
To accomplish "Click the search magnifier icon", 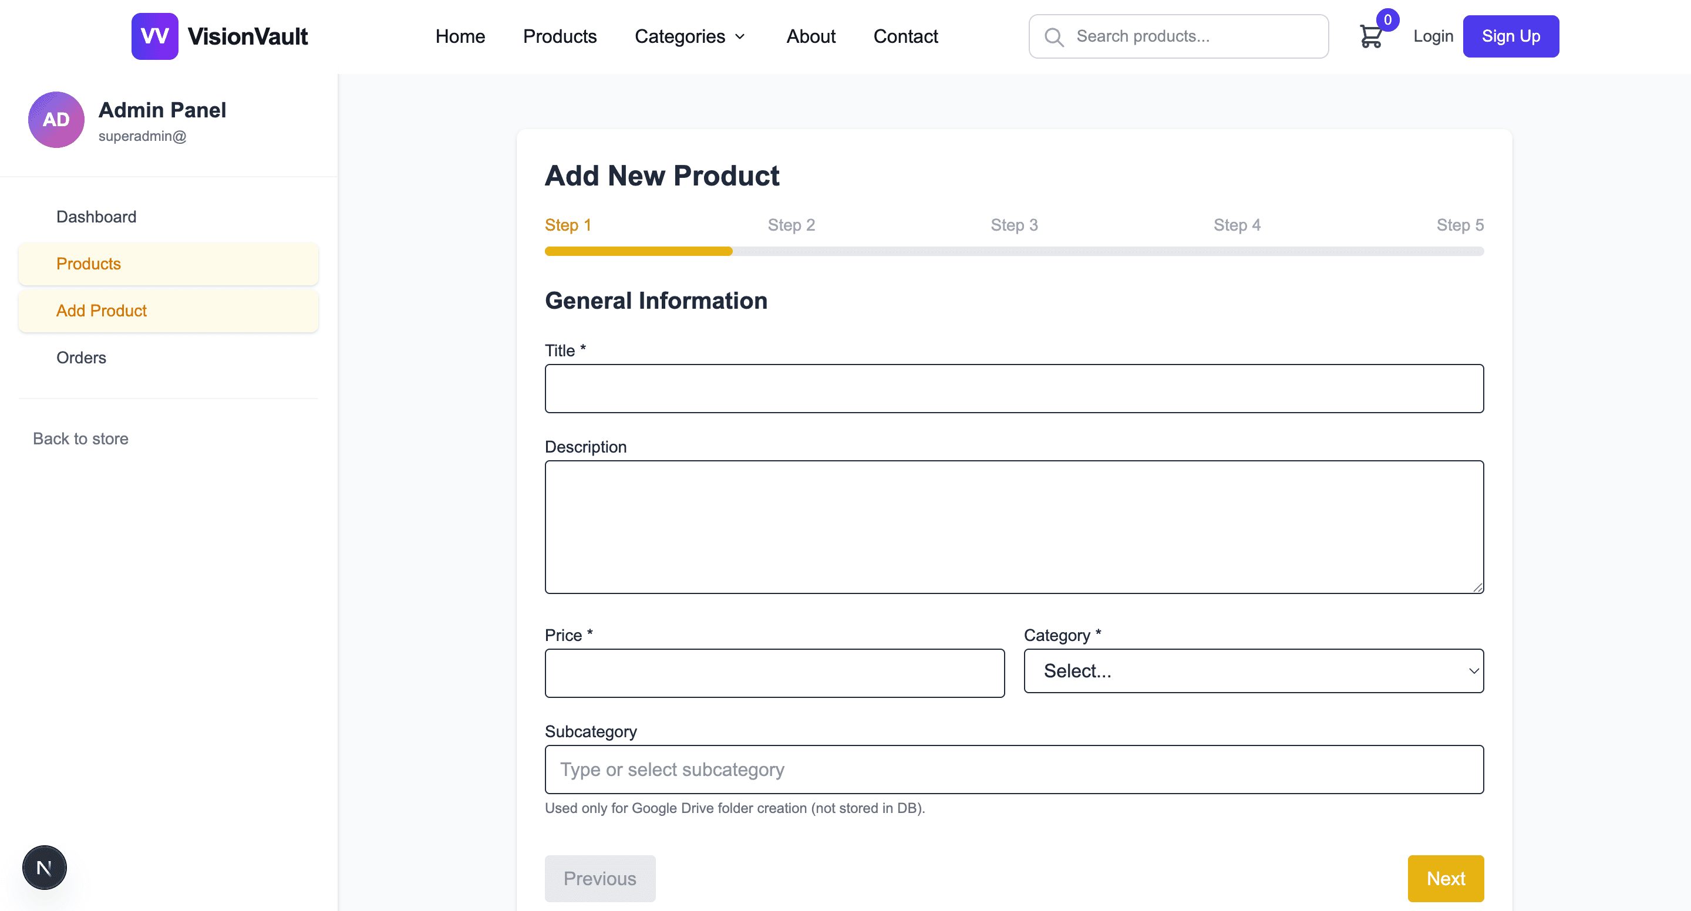I will tap(1053, 37).
